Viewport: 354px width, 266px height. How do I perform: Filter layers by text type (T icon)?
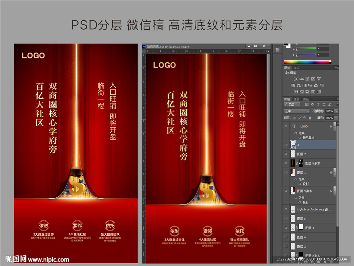(318, 104)
